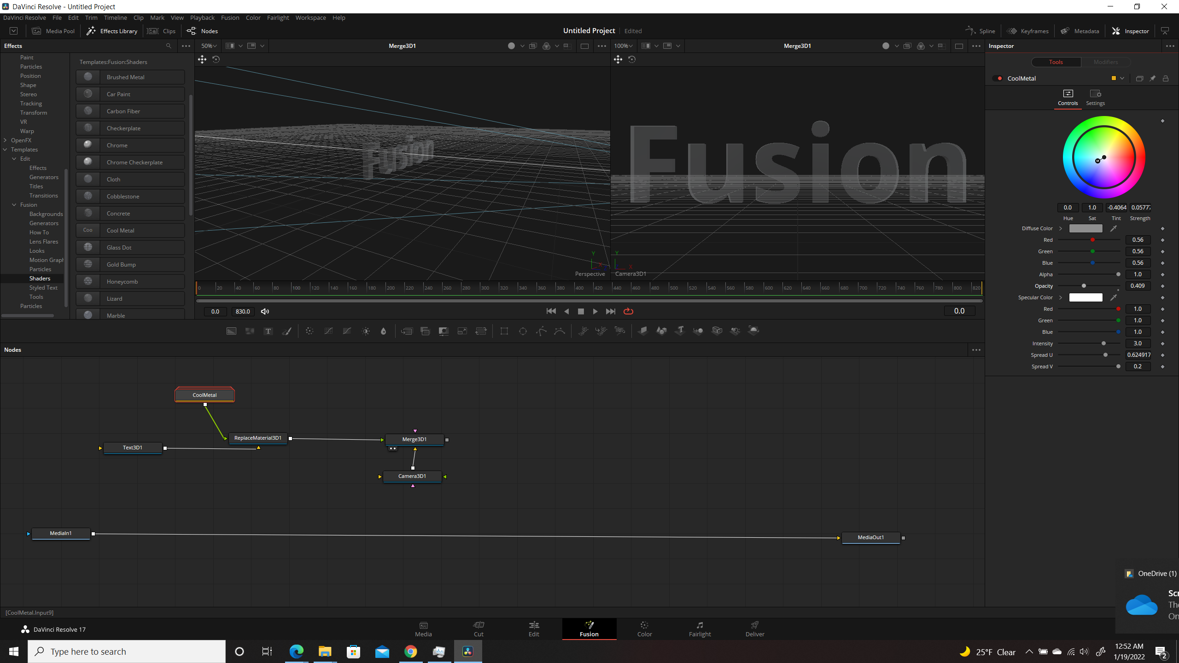
Task: Open right viewer 100% zoom dropdown
Action: (x=623, y=46)
